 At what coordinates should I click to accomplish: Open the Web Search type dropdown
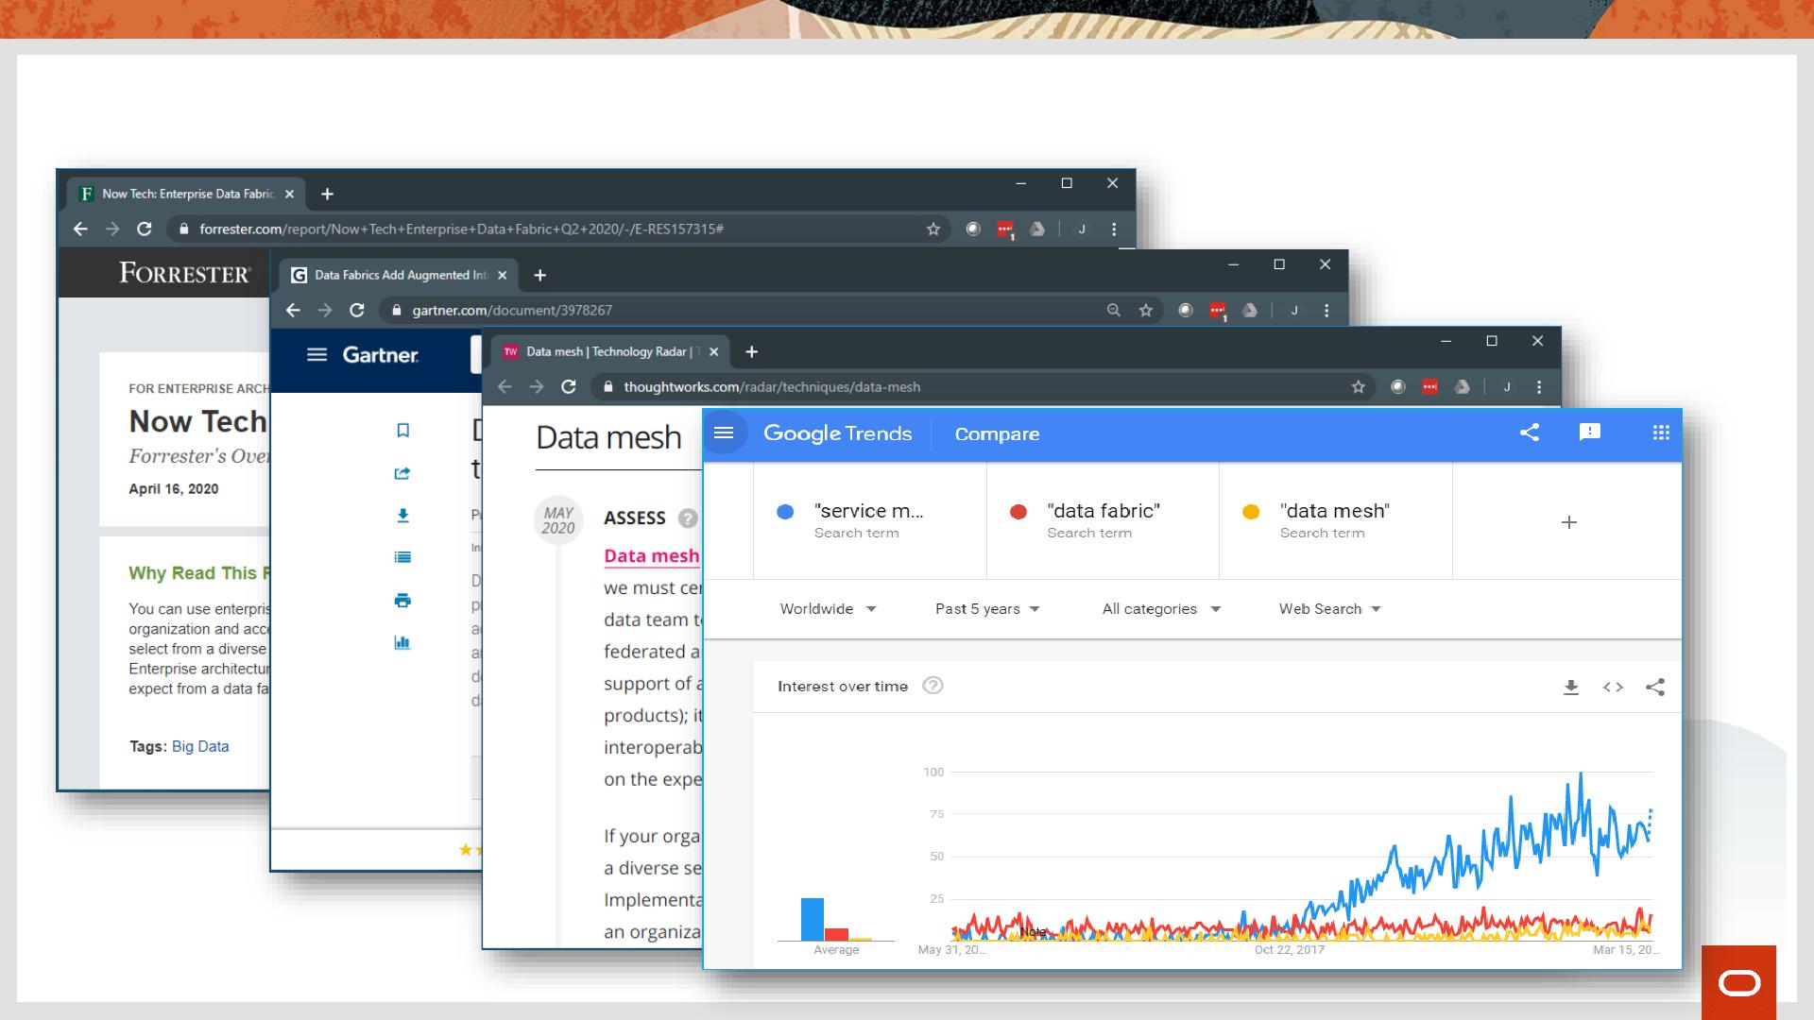1329,609
